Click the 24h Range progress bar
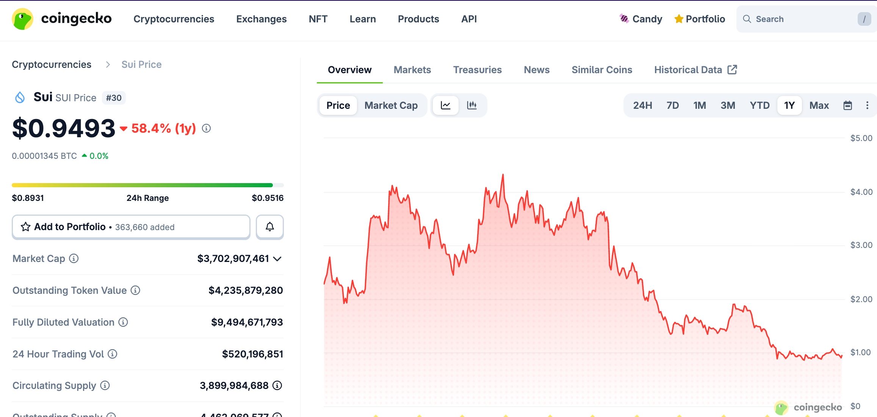Viewport: 877px width, 417px height. pos(147,185)
